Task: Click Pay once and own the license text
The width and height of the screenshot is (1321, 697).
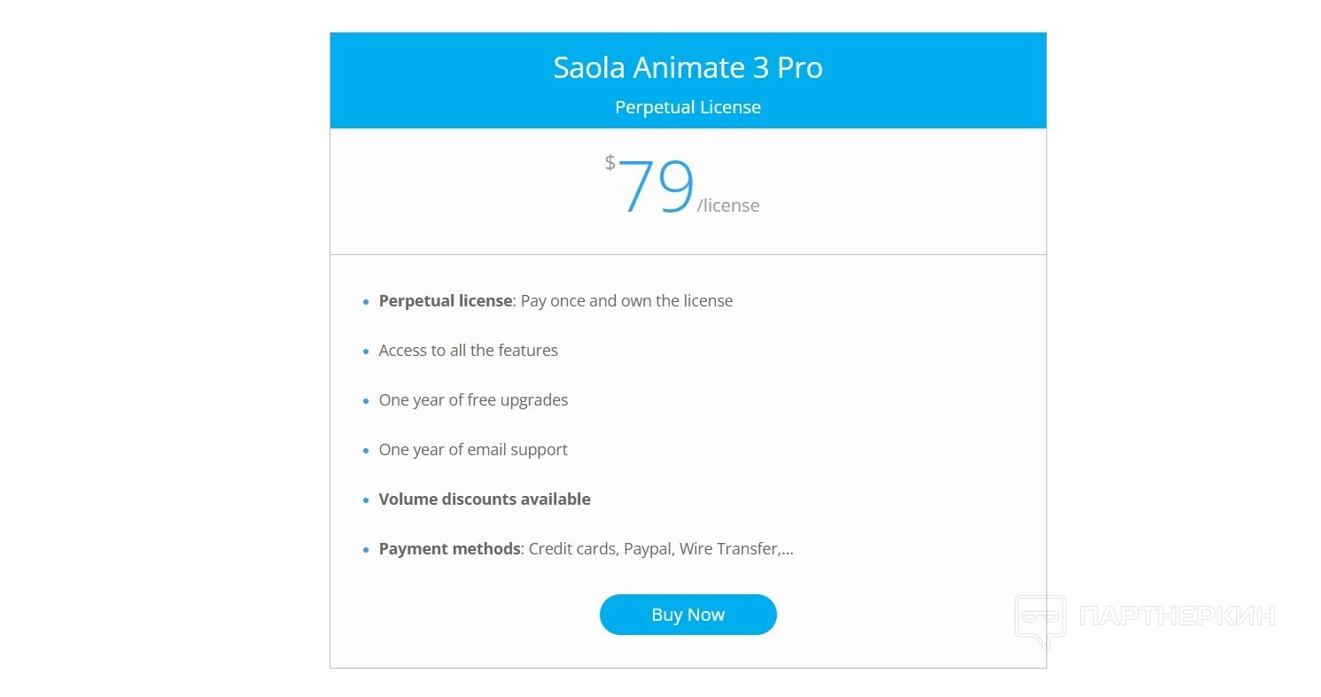Action: (x=626, y=301)
